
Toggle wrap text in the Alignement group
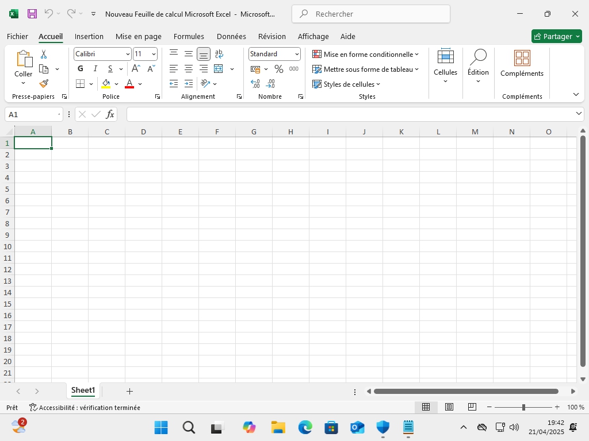click(x=219, y=54)
